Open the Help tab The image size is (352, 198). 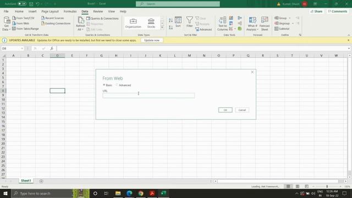[x=123, y=11]
